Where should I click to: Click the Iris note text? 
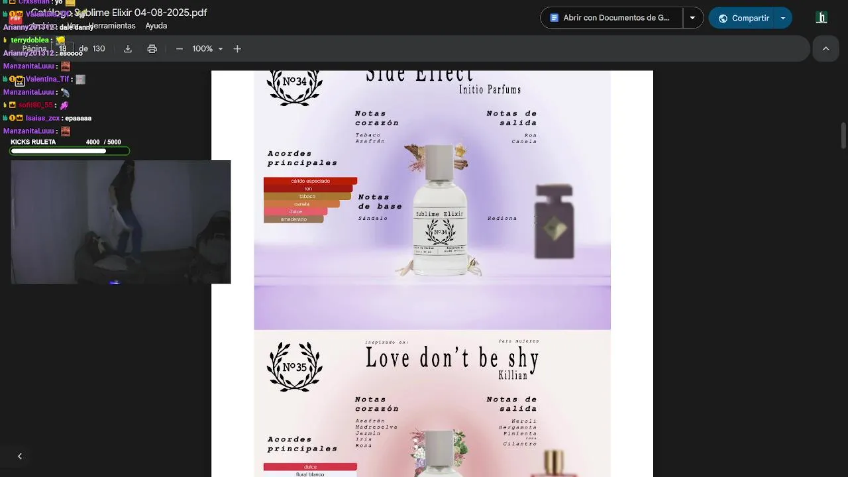363,439
